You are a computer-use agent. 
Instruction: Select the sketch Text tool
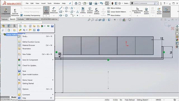coord(77,12)
